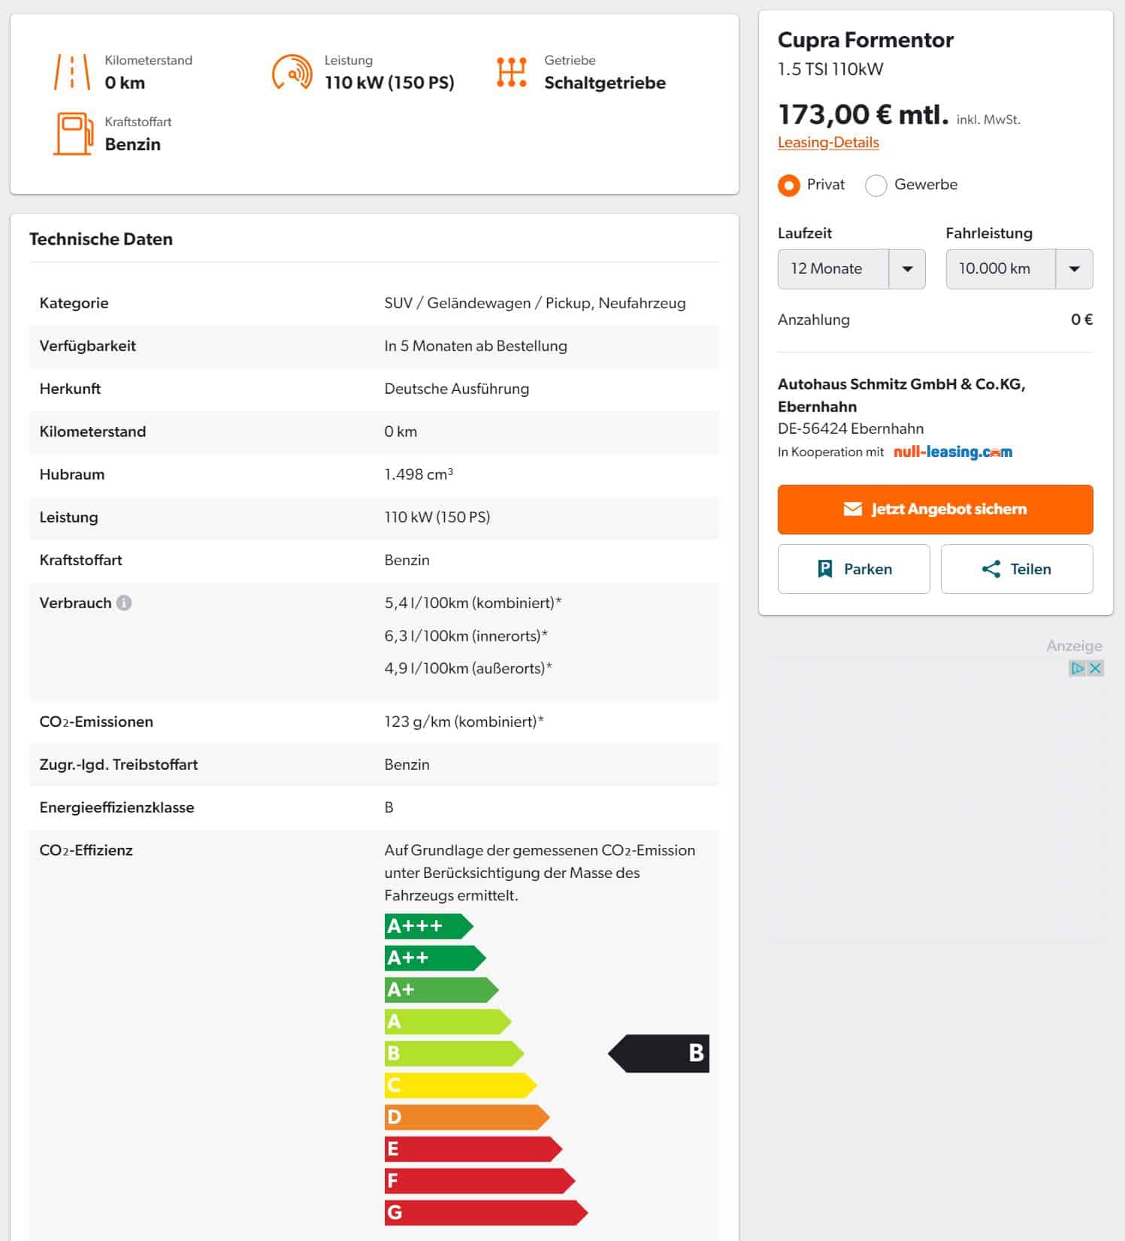Click the Fahrleistung dropdown arrow
1125x1241 pixels.
tap(1074, 269)
